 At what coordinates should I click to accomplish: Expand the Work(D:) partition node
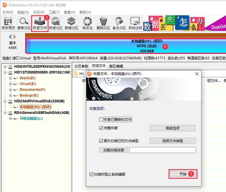pos(10,78)
